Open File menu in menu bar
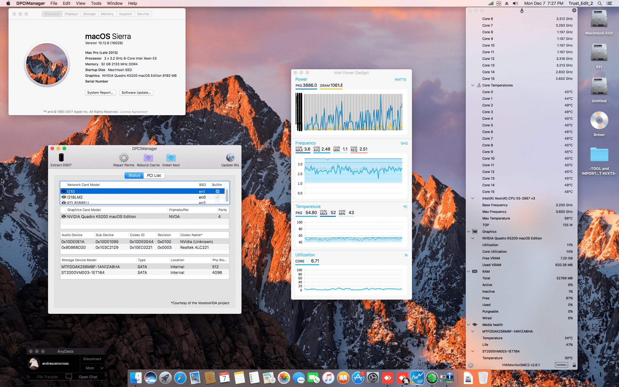619x387 pixels. [x=54, y=3]
